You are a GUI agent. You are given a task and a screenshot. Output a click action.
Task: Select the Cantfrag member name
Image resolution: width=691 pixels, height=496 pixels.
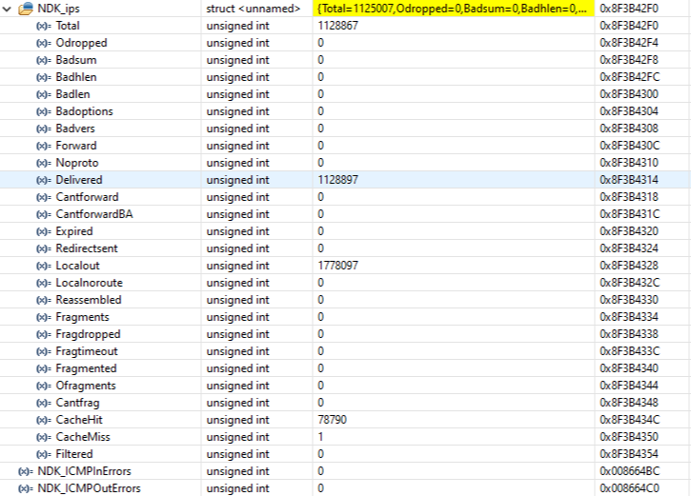77,403
